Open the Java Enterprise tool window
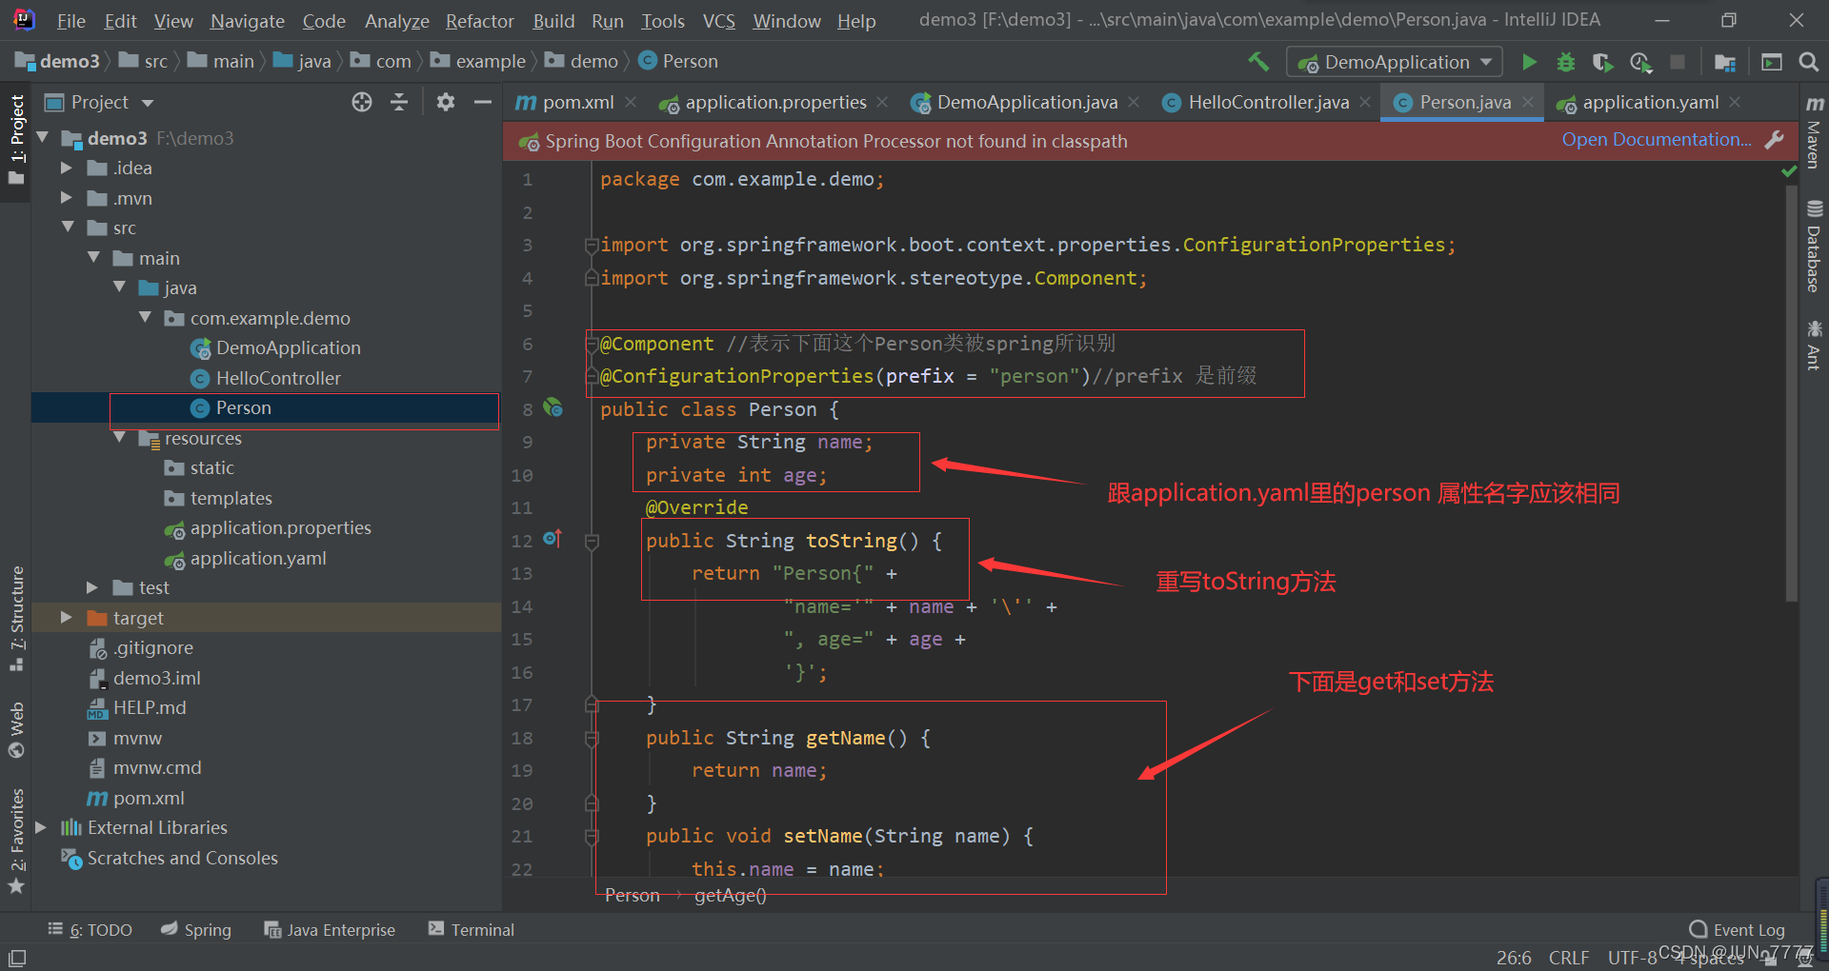This screenshot has width=1829, height=971. [x=330, y=930]
